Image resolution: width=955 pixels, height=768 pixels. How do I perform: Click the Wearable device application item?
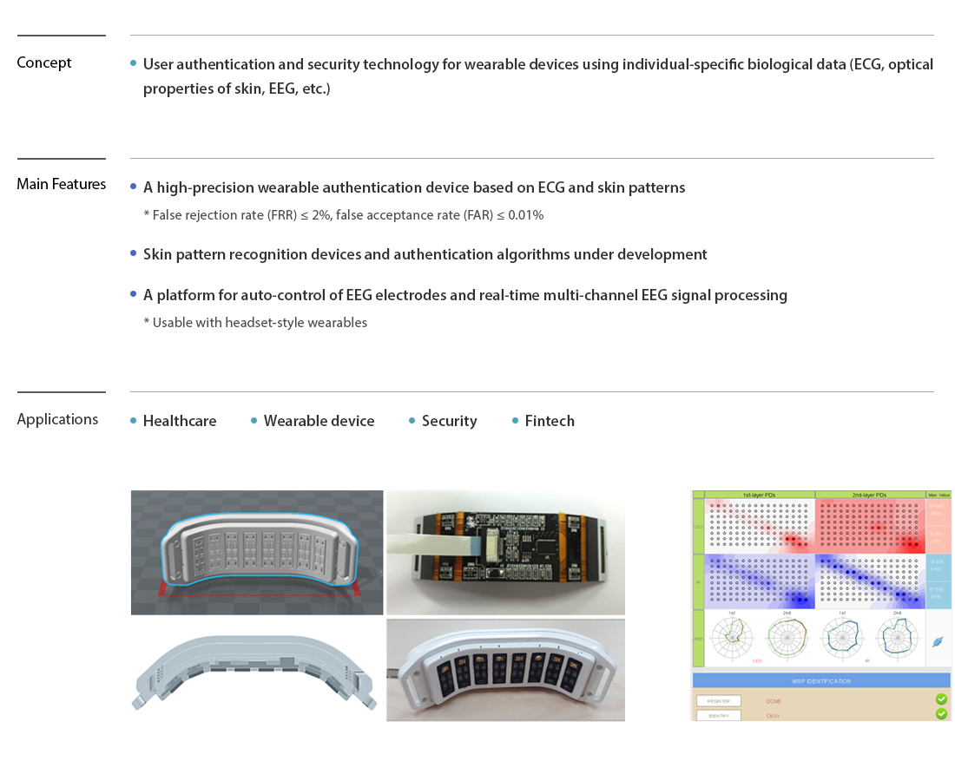click(x=319, y=421)
